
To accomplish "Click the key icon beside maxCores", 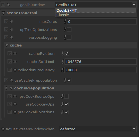I will (65, 21).
